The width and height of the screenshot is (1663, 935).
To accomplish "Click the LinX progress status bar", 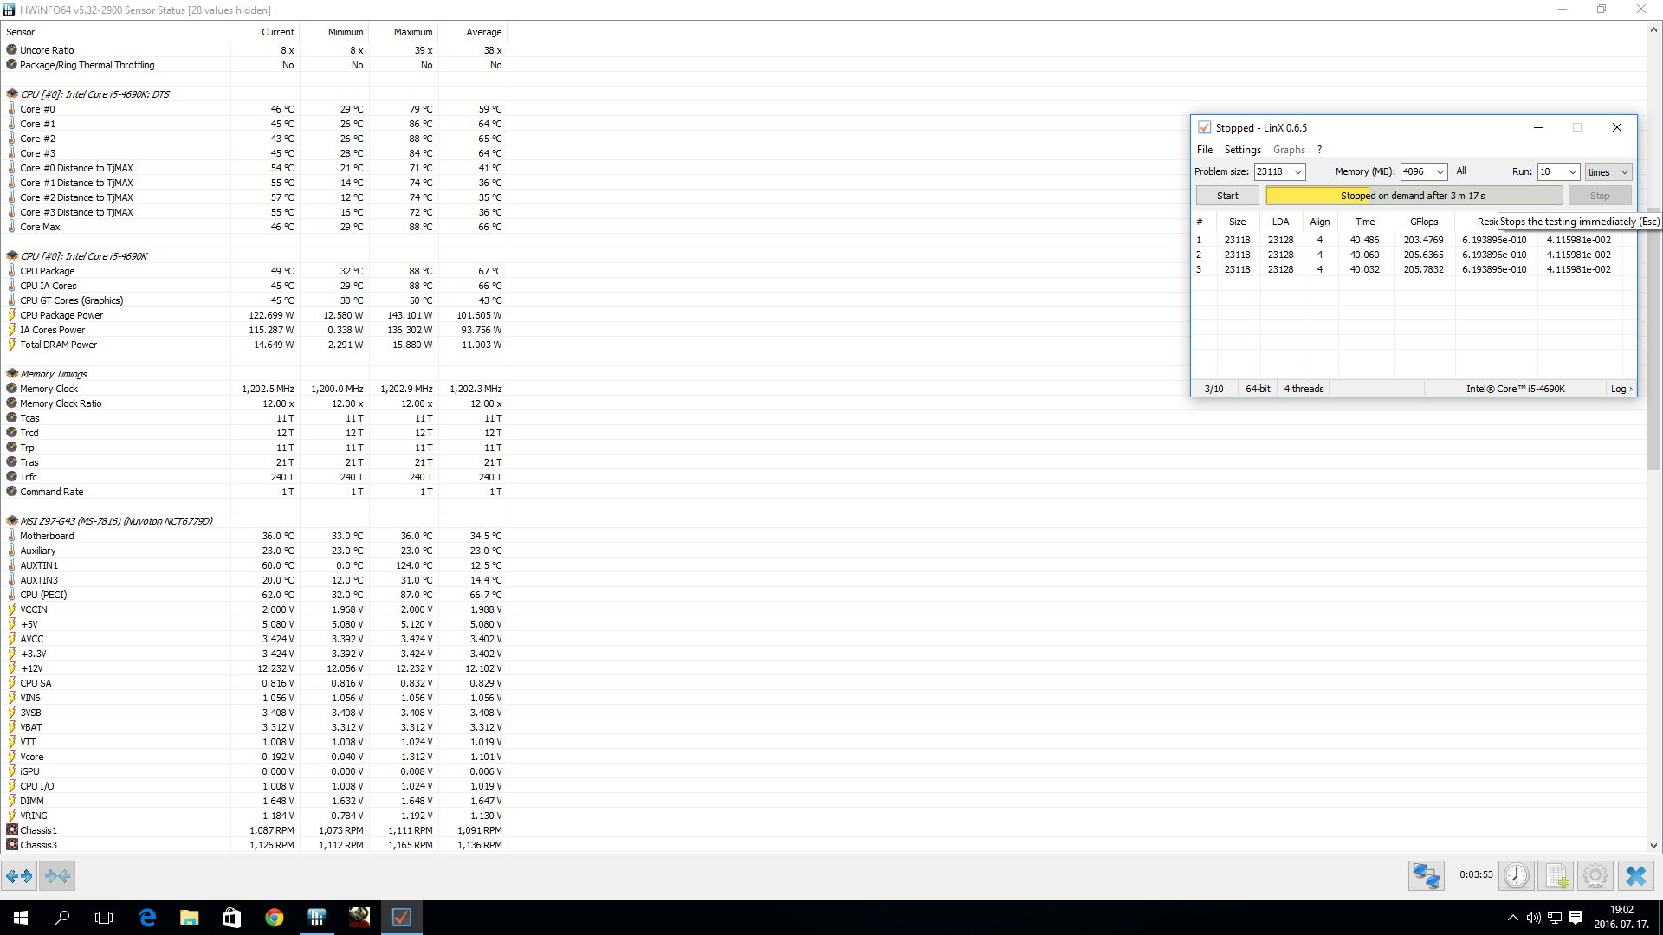I will pos(1414,196).
